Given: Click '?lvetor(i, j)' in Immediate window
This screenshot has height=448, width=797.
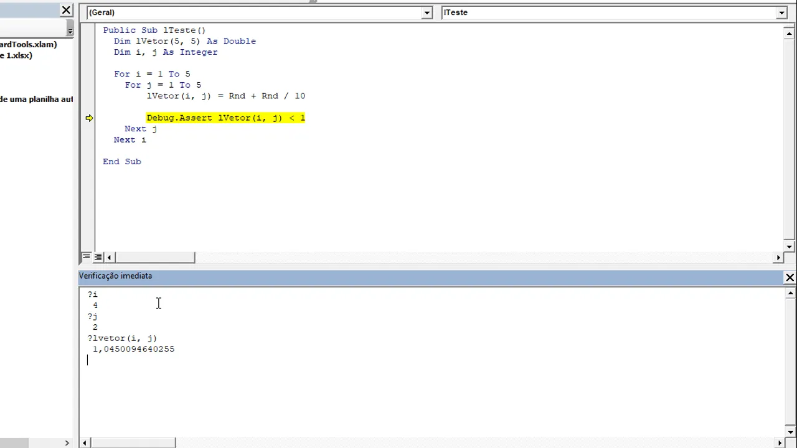Looking at the screenshot, I should tap(122, 338).
